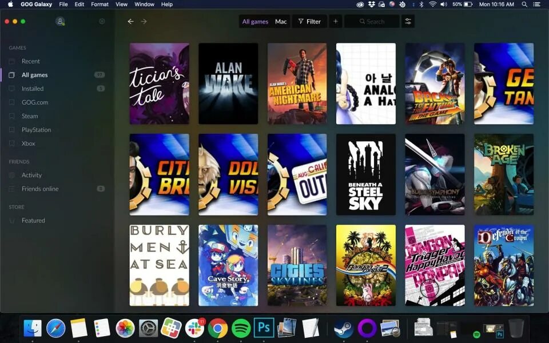Switch to the Mac tab
549x343 pixels.
(x=281, y=21)
